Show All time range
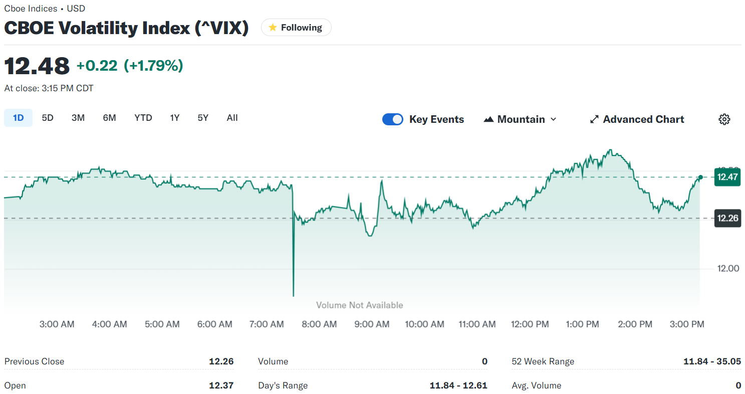This screenshot has height=394, width=745. 232,118
